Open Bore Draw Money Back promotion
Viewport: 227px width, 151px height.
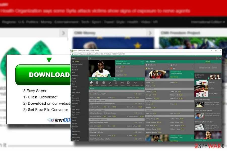point(208,103)
